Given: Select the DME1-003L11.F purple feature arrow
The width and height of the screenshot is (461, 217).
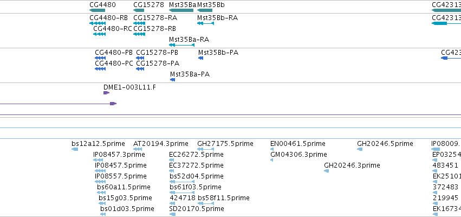Looking at the screenshot, I should coord(106,93).
